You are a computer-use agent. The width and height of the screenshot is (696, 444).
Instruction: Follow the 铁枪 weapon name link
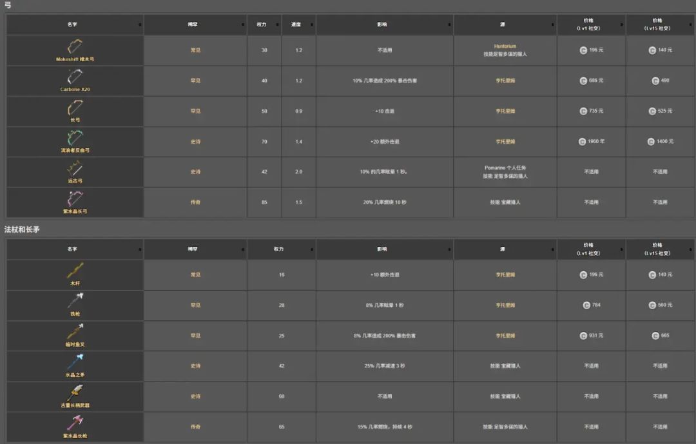pos(75,314)
